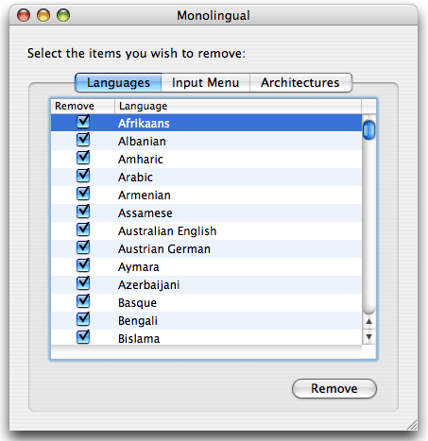The image size is (428, 441).
Task: Uncheck Australian English checkbox
Action: [x=83, y=229]
